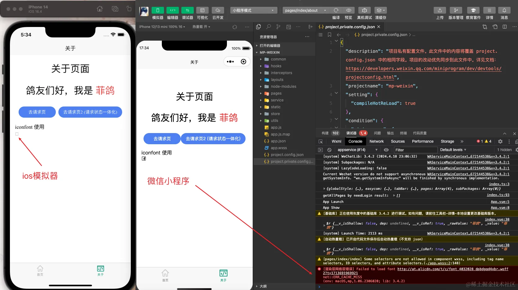
Task: Open DevTools settings gear icon
Action: point(500,141)
